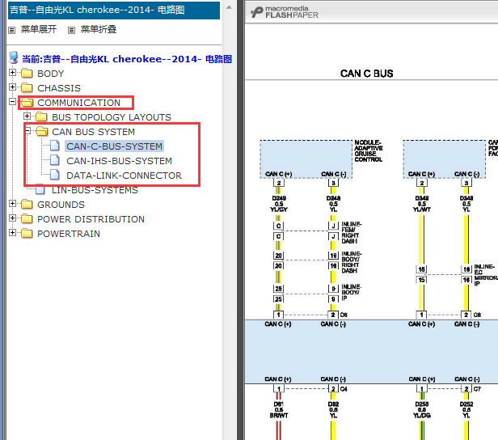The image size is (498, 440).
Task: Click the COMMUNICATION open folder icon
Action: 27,103
